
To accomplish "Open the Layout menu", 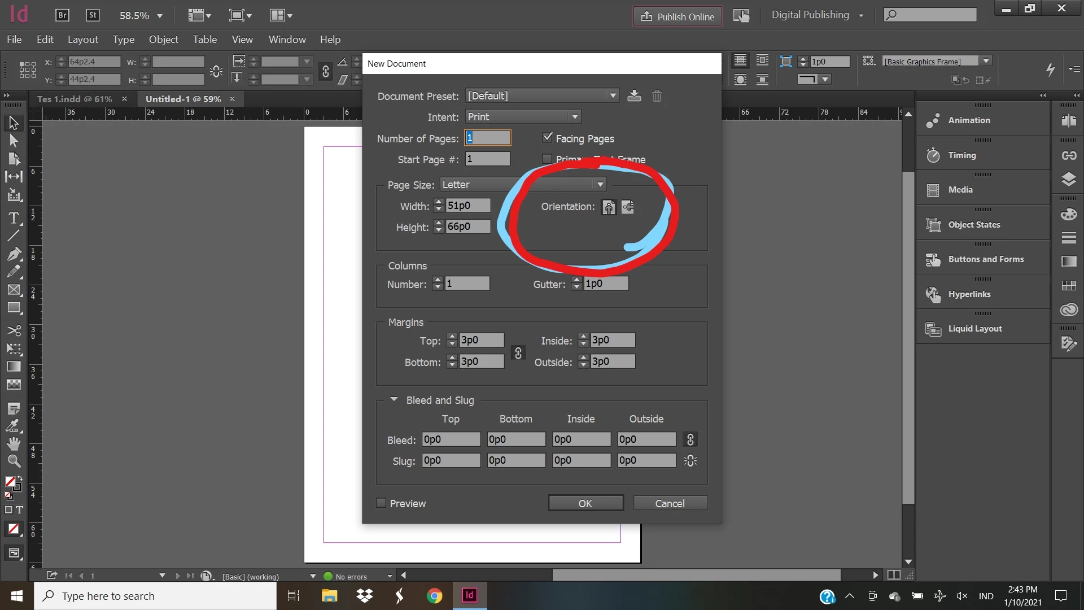I will pyautogui.click(x=82, y=40).
